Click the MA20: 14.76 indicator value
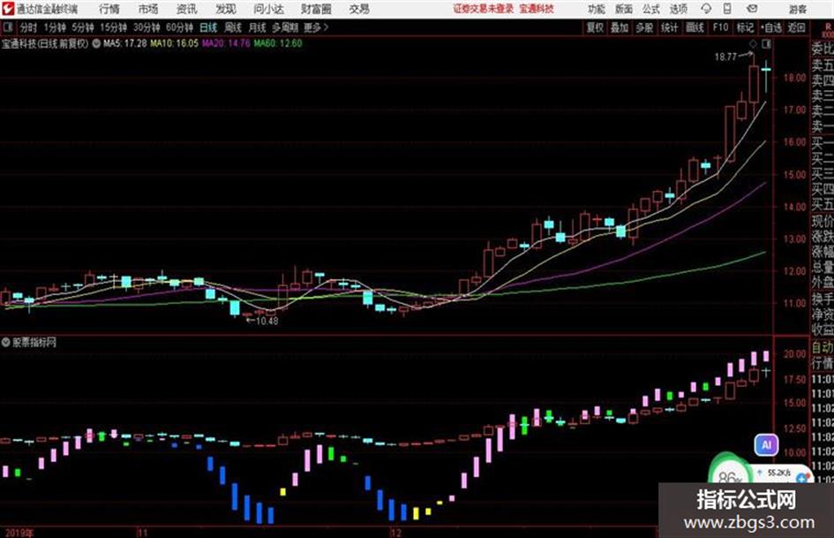 [226, 43]
